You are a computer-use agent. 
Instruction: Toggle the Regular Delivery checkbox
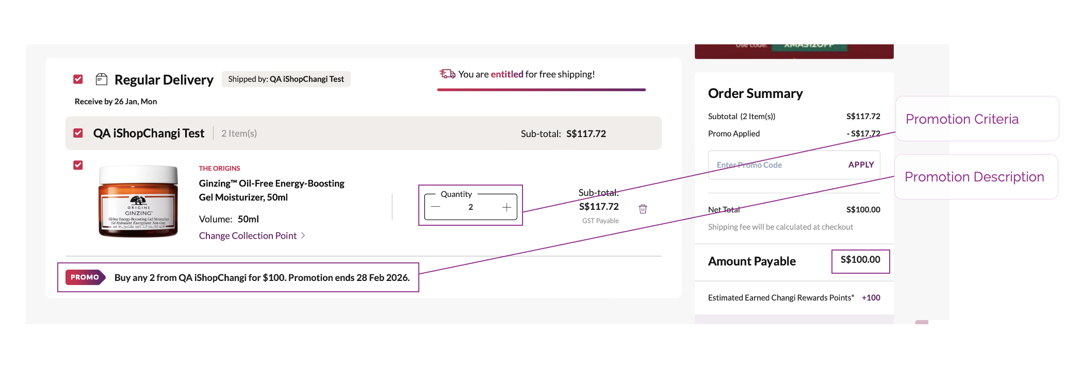[78, 79]
